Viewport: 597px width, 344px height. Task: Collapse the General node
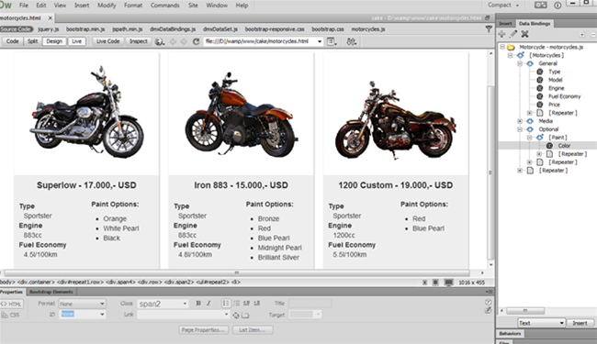click(520, 63)
